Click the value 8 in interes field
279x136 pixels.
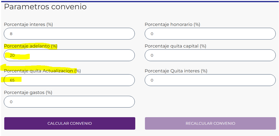(11, 34)
